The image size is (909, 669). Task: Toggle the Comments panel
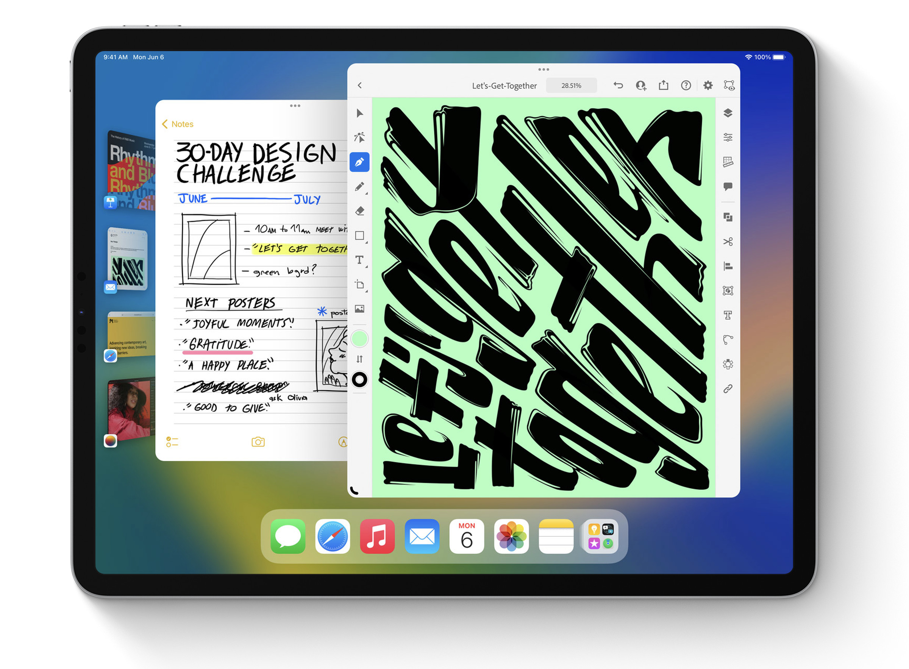coord(728,186)
